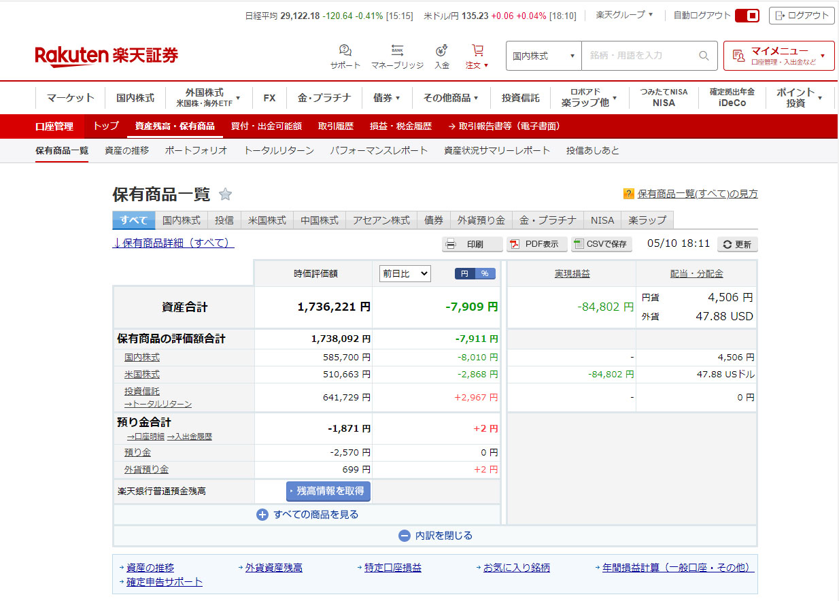Toggle the 自動ログアウト switch

(x=747, y=16)
